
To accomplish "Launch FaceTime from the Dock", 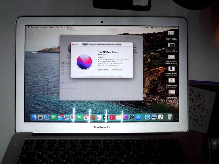I will click(x=80, y=117).
